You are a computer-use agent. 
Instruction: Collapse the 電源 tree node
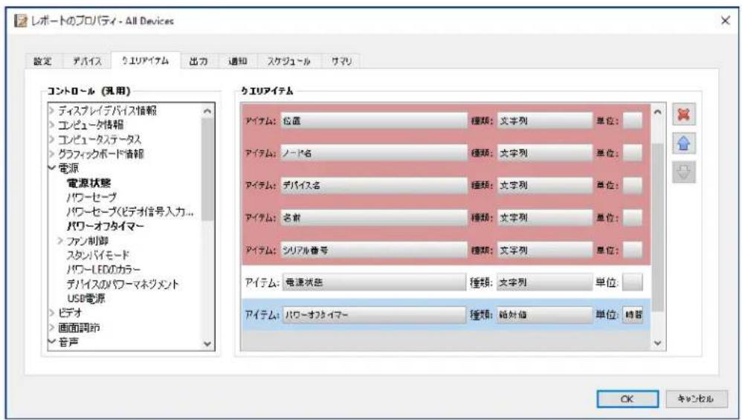(x=51, y=168)
